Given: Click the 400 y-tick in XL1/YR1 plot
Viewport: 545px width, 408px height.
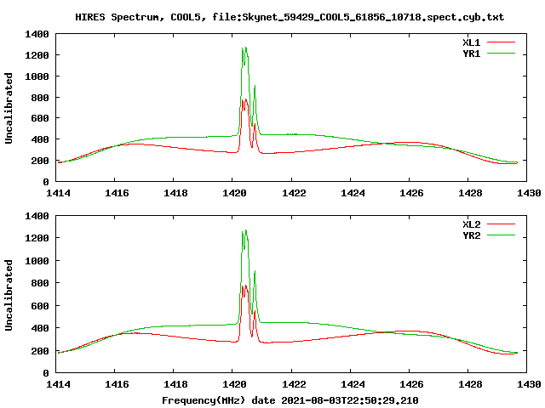Looking at the screenshot, I should coord(40,139).
